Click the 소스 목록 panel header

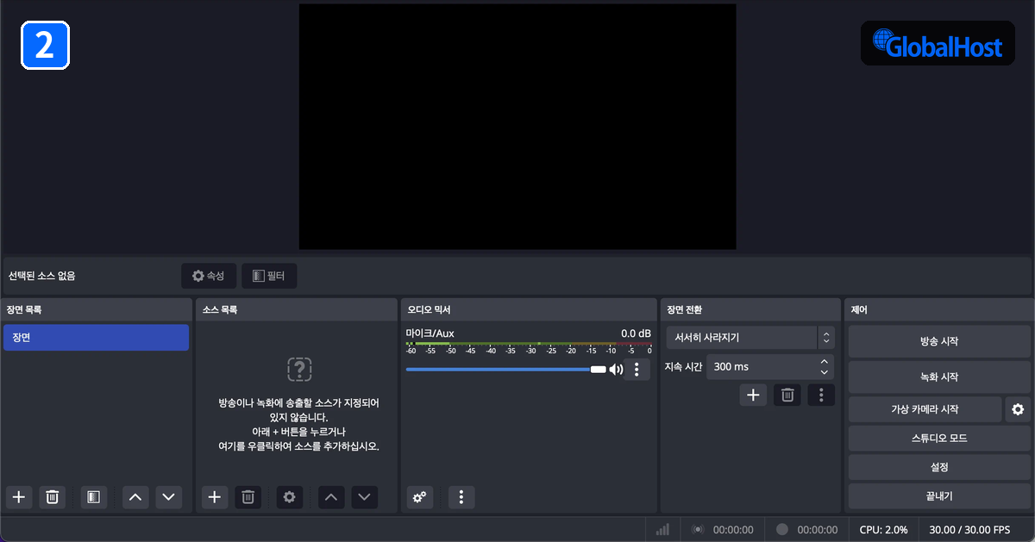pyautogui.click(x=297, y=309)
